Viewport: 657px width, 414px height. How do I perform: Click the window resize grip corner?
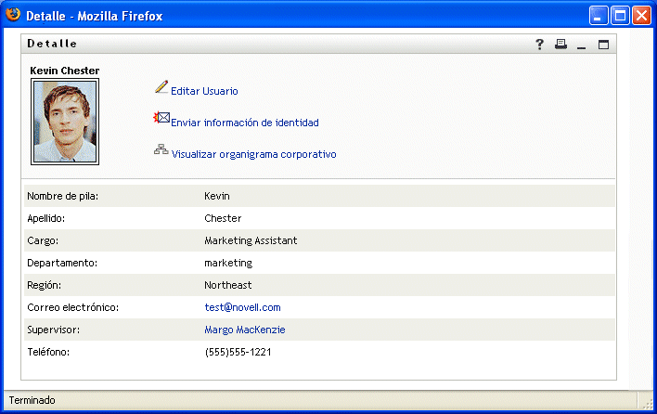648,403
